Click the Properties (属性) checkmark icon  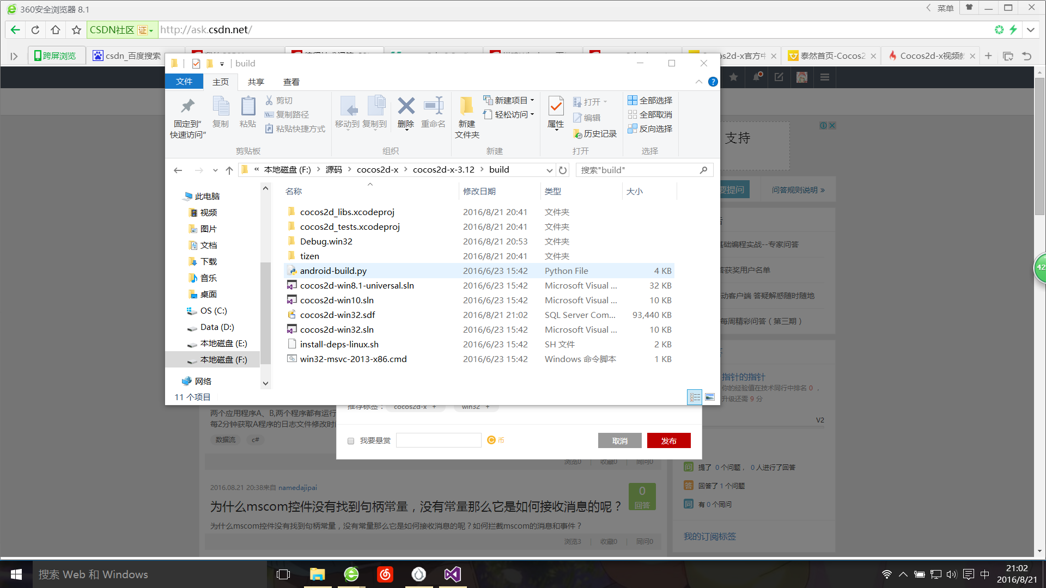(556, 106)
